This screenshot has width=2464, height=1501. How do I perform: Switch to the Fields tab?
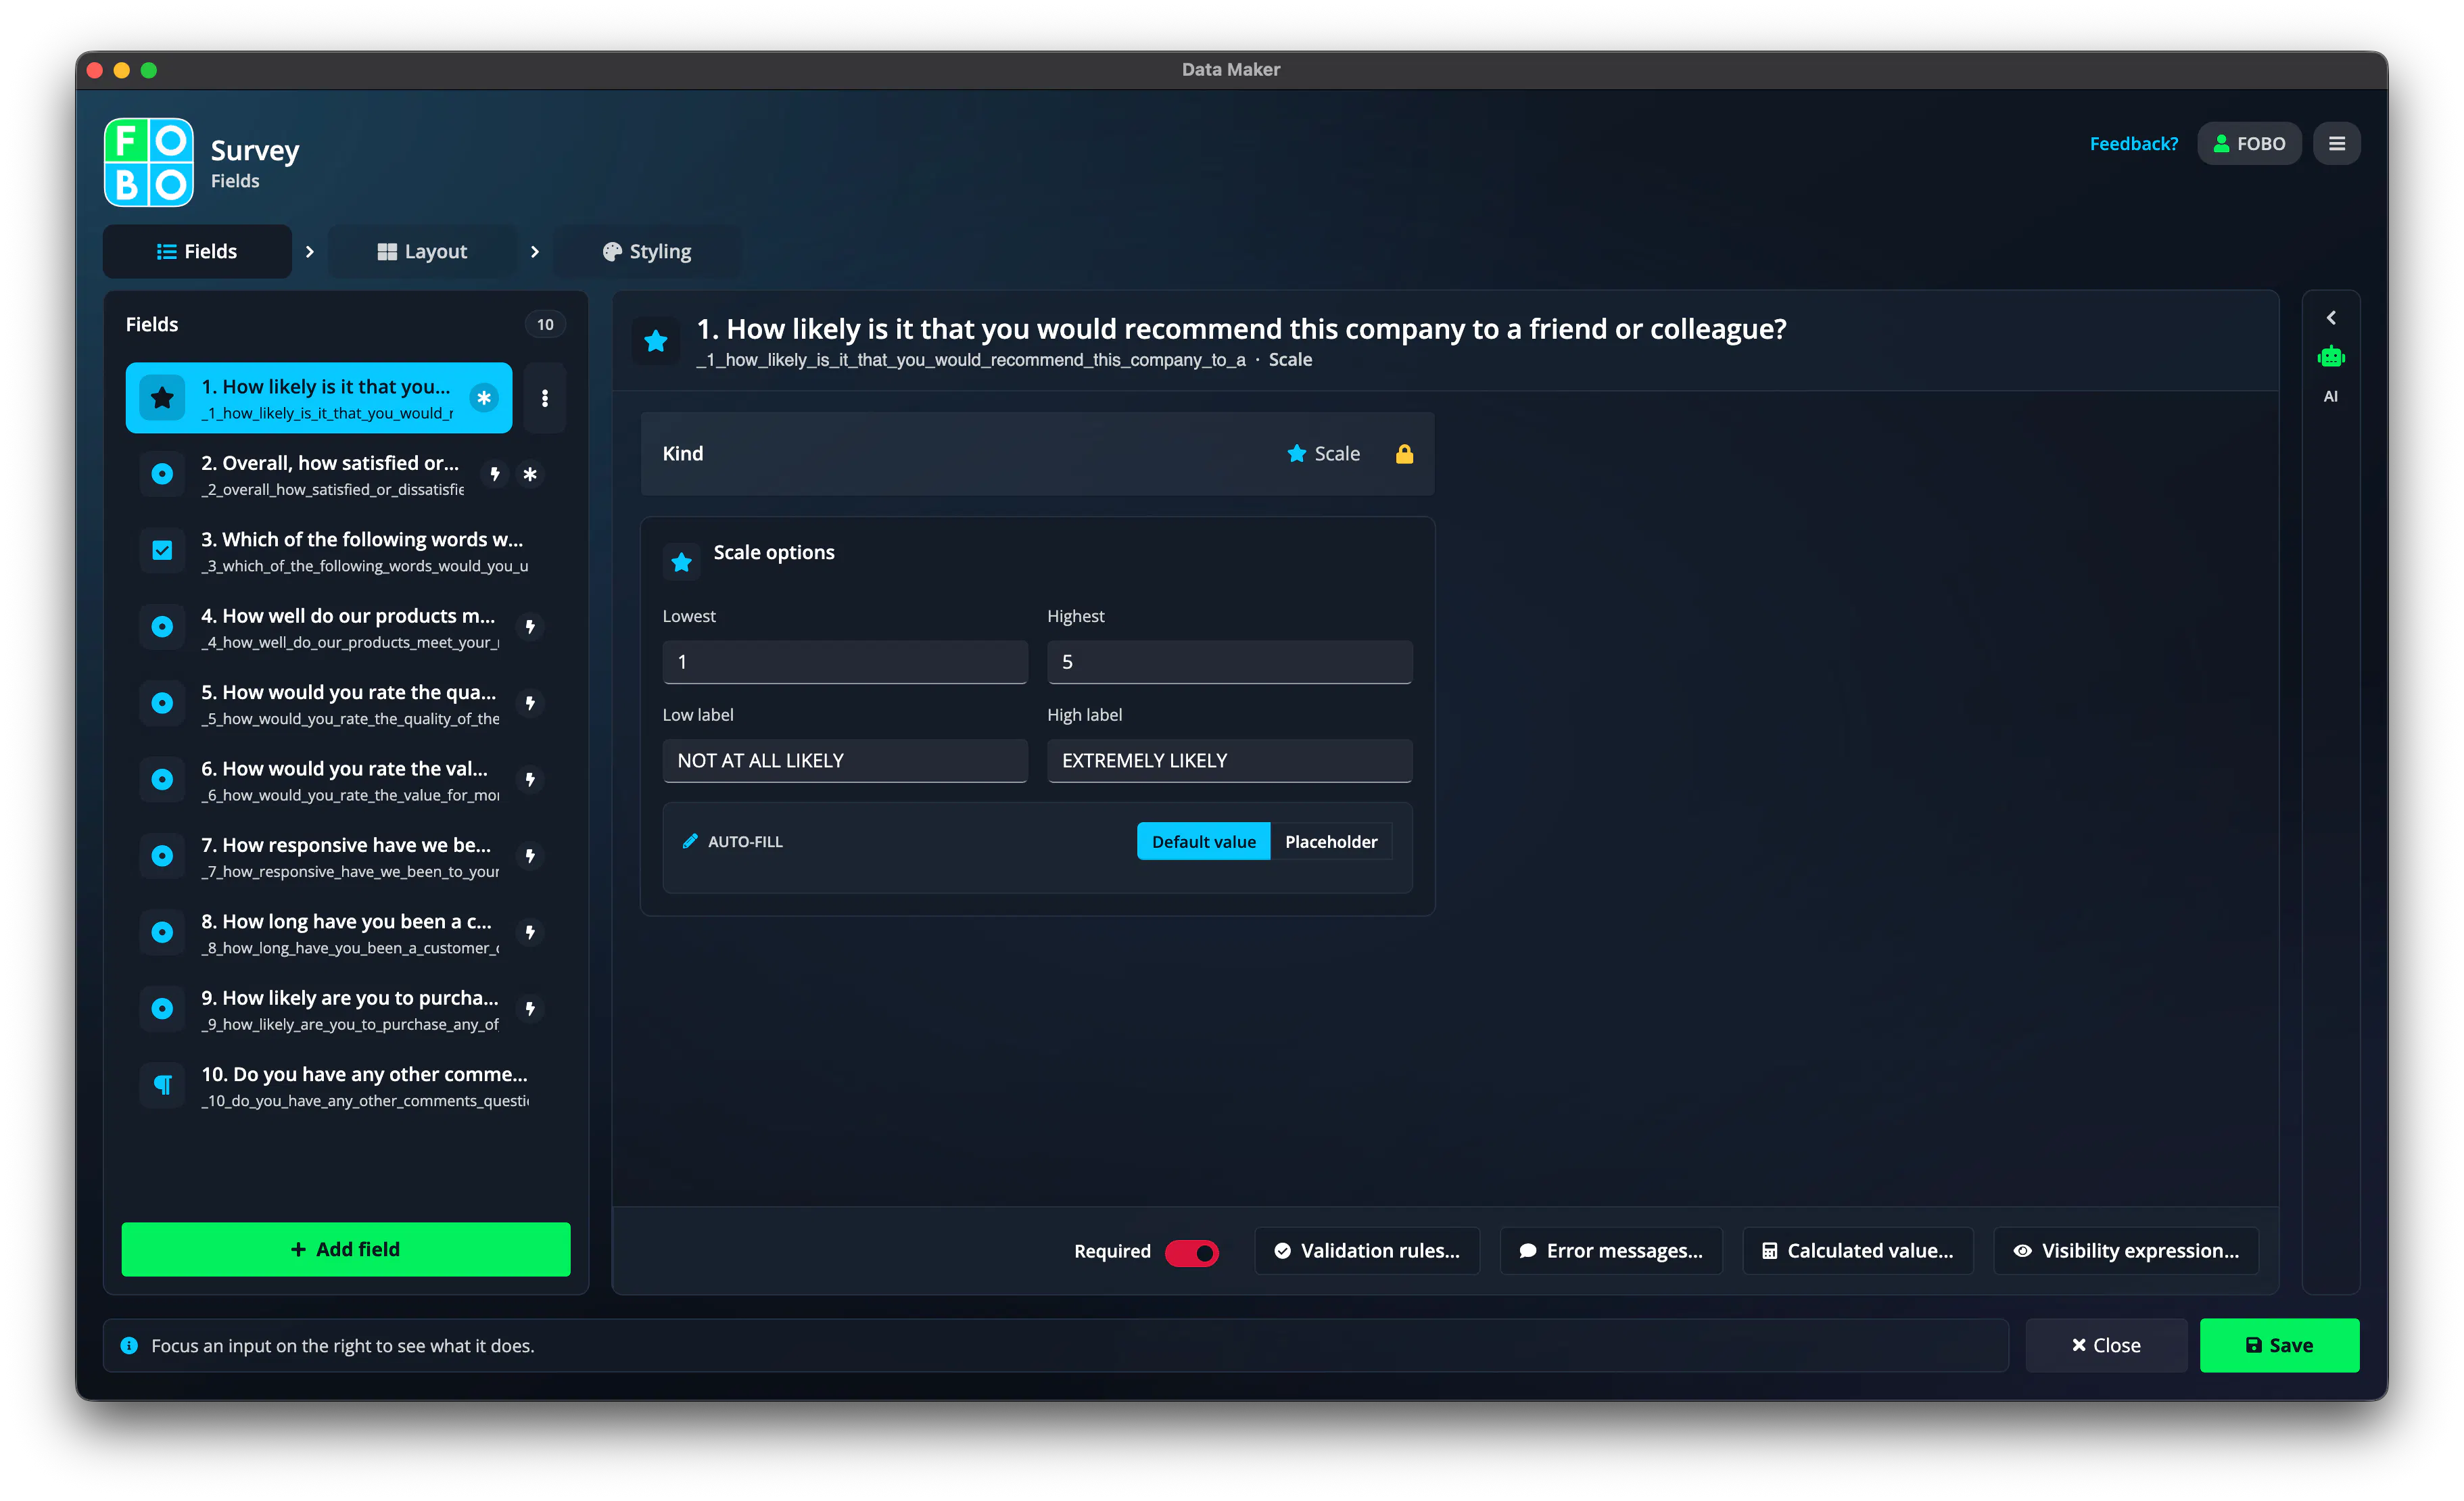(x=197, y=252)
